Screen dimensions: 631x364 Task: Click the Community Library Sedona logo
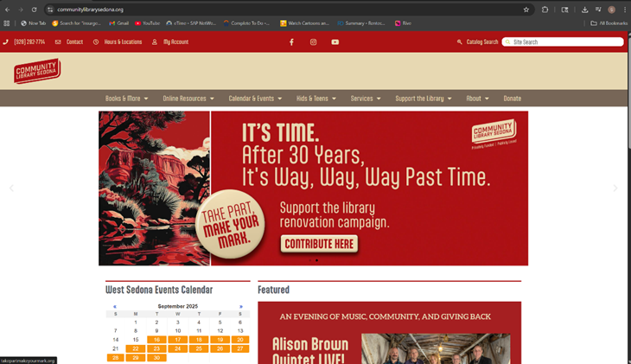37,71
